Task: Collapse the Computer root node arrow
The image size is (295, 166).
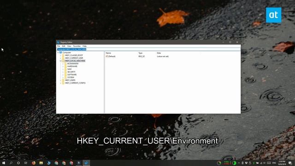Action: (x=58, y=53)
